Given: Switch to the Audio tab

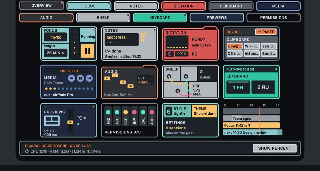Looking at the screenshot, I should point(46,18).
